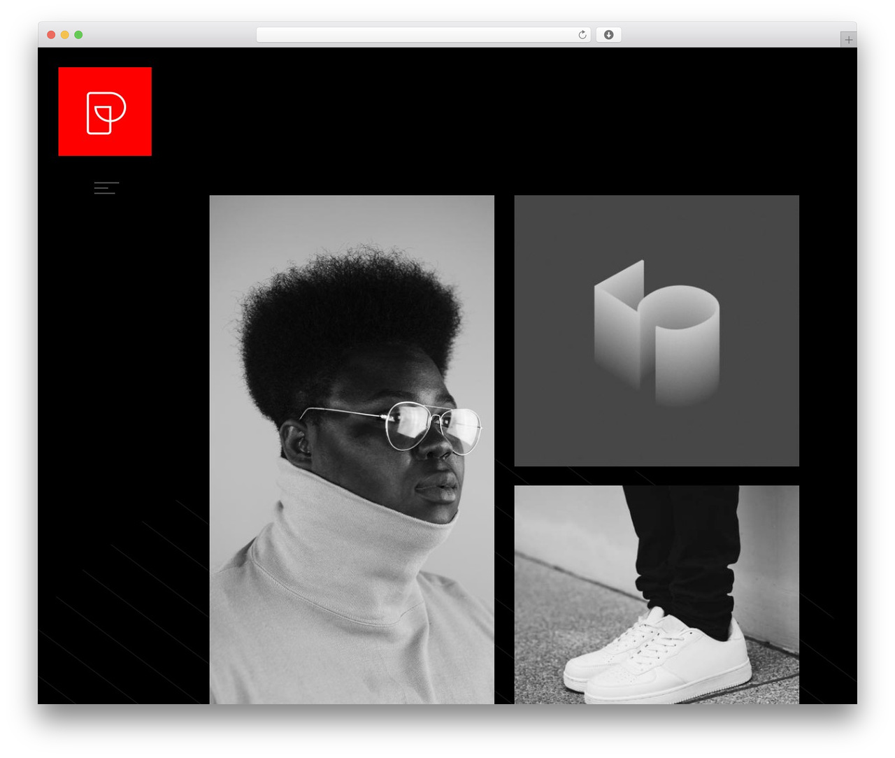This screenshot has width=895, height=758.
Task: Maximize the window with green button
Action: pyautogui.click(x=78, y=35)
